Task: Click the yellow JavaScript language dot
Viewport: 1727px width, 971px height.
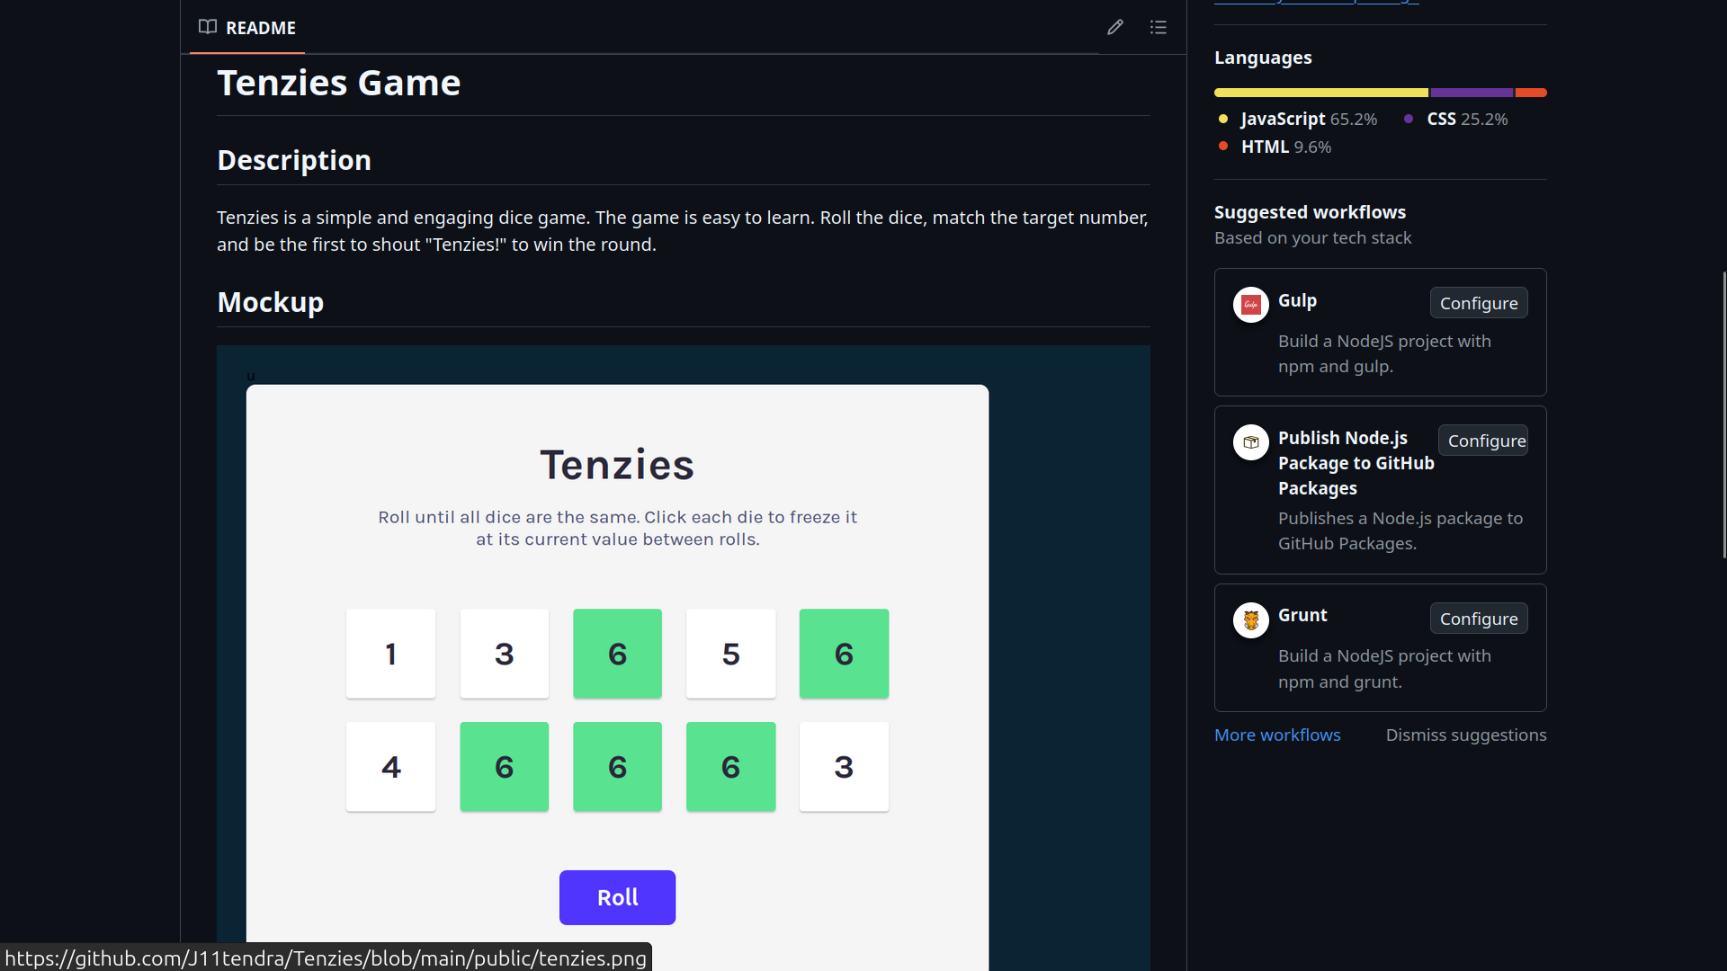Action: [1223, 119]
